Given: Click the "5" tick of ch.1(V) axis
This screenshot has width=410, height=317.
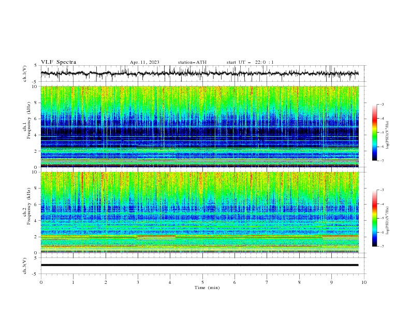Looking at the screenshot, I should point(36,66).
